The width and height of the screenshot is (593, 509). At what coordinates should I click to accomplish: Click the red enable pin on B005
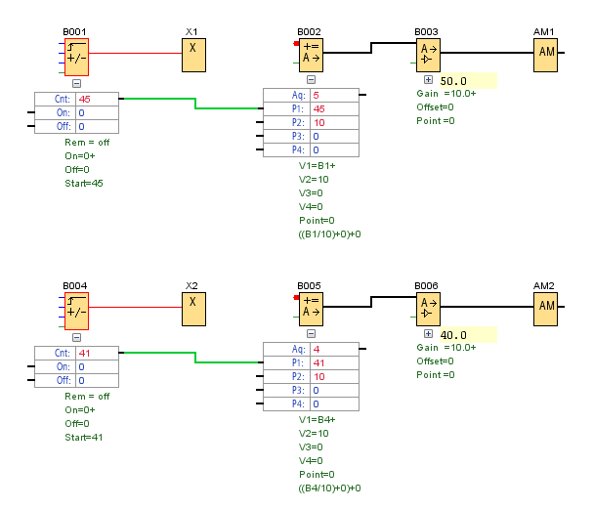click(296, 298)
